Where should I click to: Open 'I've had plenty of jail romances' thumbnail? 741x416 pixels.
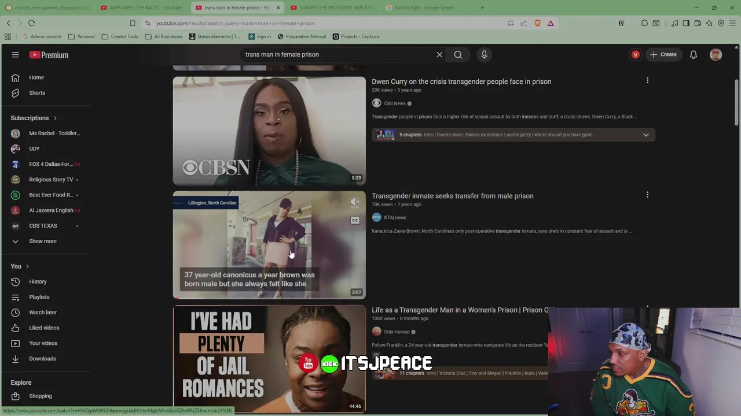click(x=269, y=359)
